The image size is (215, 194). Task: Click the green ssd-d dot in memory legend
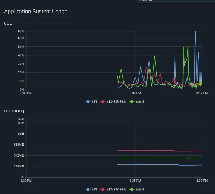click(x=132, y=190)
